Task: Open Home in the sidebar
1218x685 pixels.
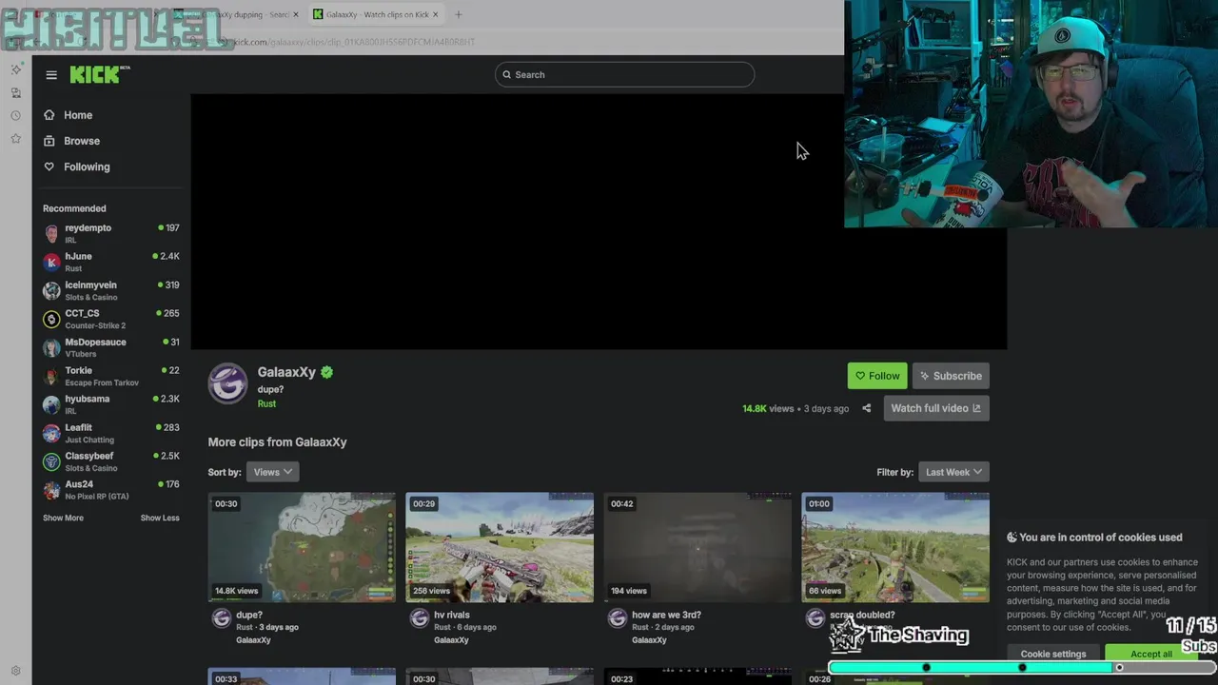Action: tap(78, 115)
